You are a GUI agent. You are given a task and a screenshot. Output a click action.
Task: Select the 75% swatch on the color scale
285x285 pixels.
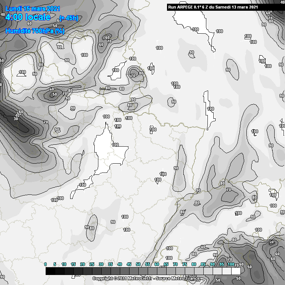(x=189, y=271)
